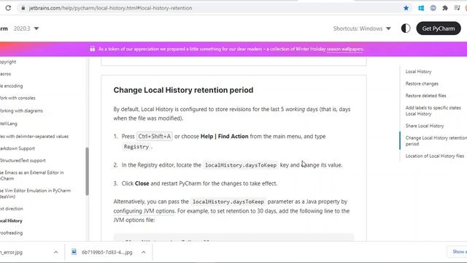
Task: Expand options for n_error.jpg download
Action: (x=55, y=252)
